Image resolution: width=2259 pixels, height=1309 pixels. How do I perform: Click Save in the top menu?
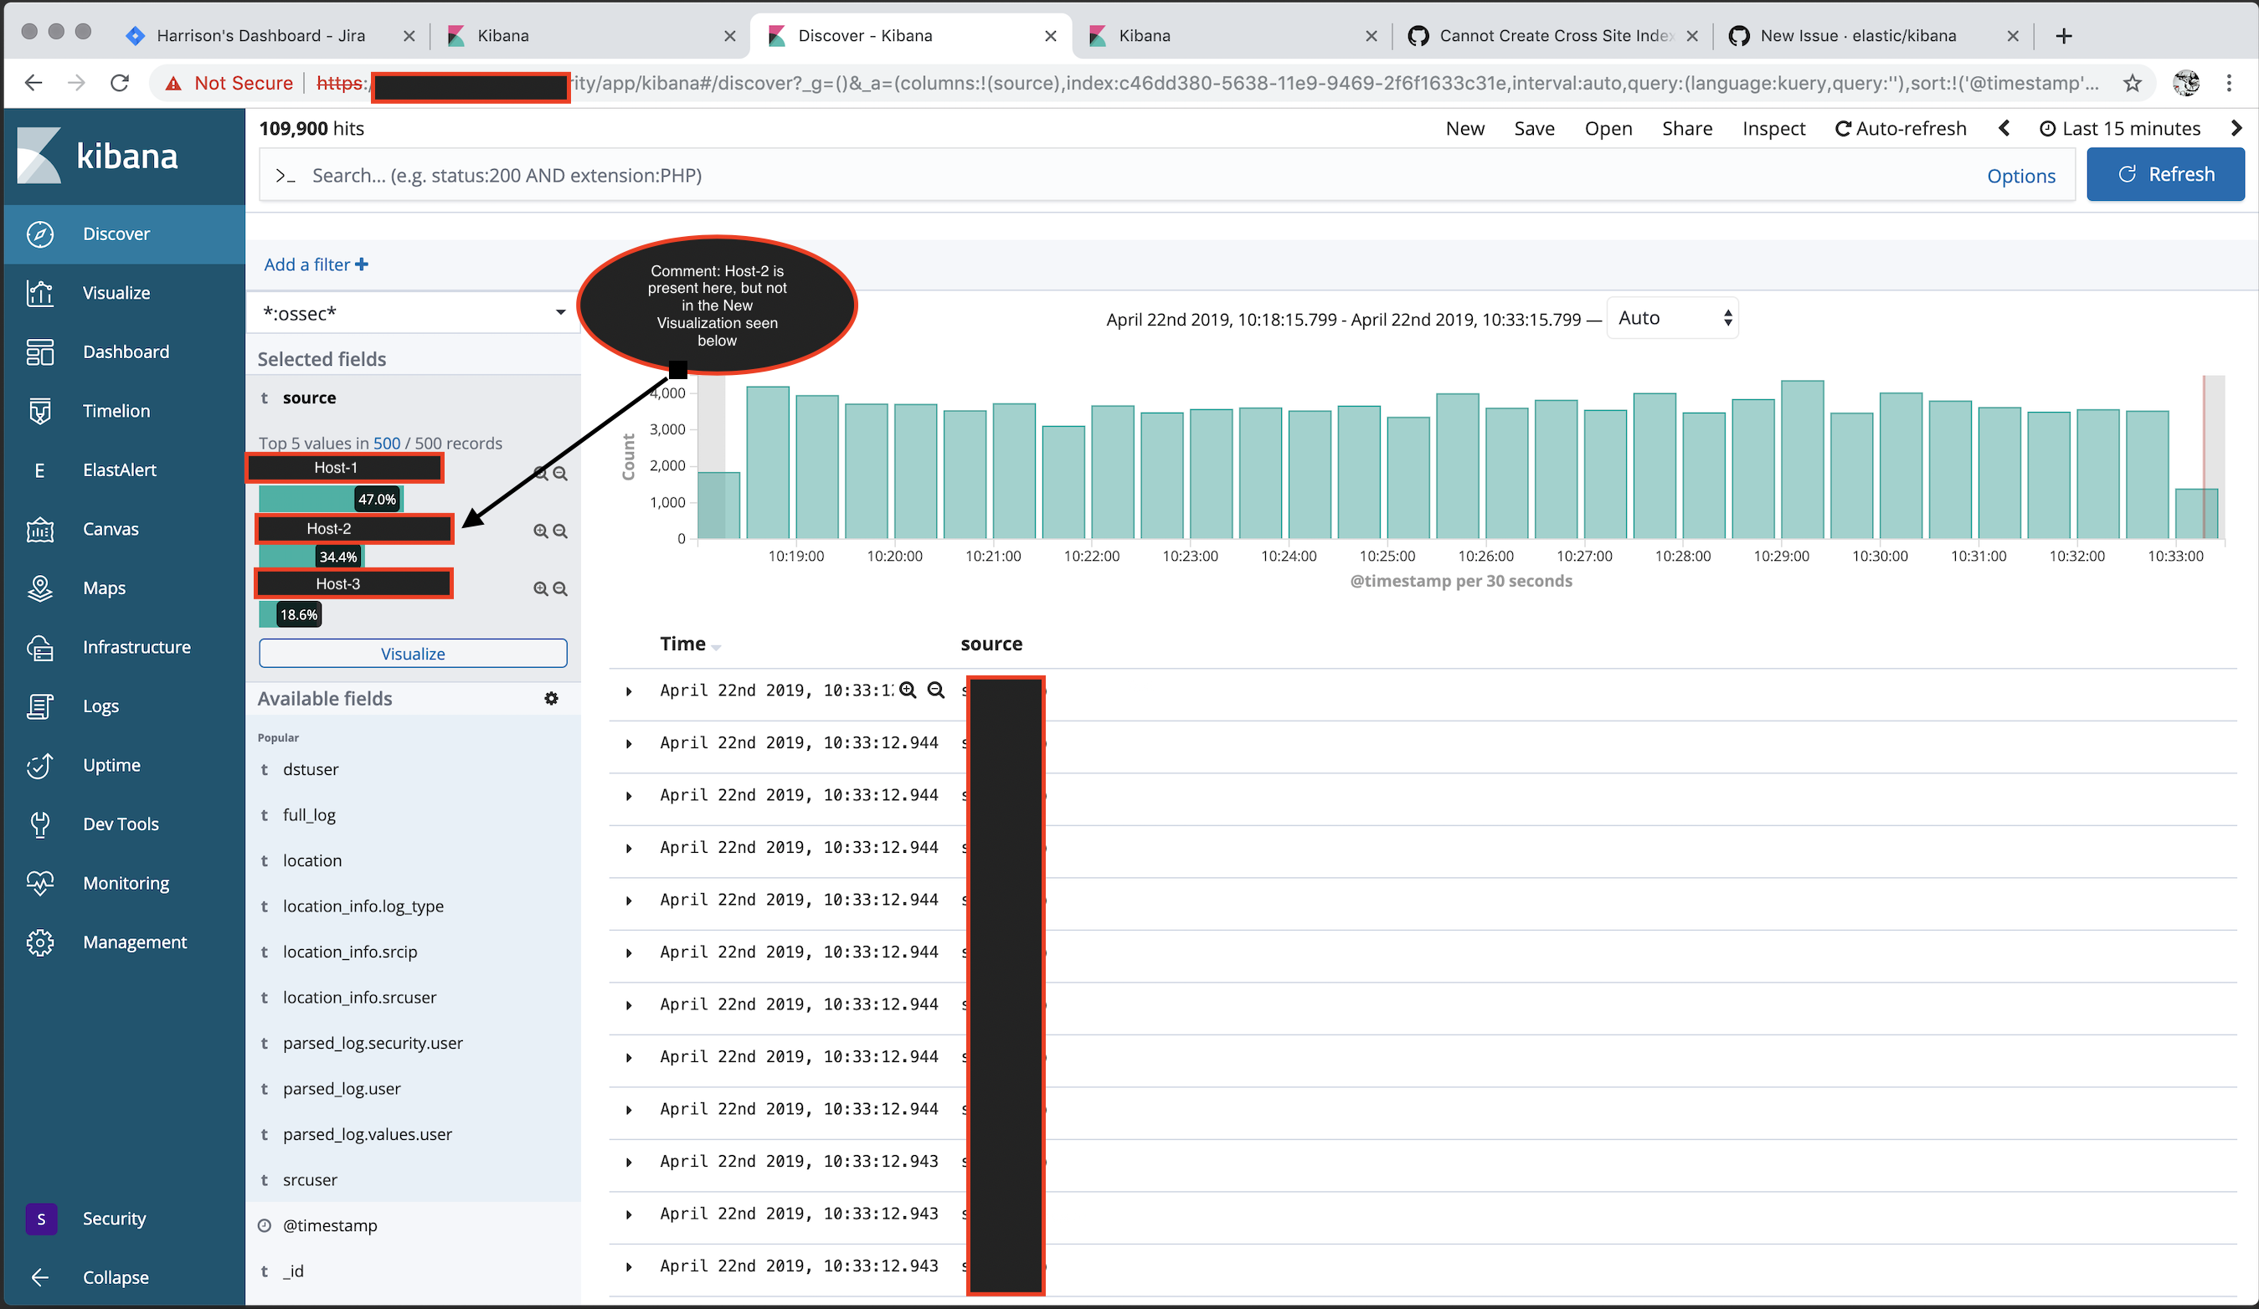pos(1534,128)
